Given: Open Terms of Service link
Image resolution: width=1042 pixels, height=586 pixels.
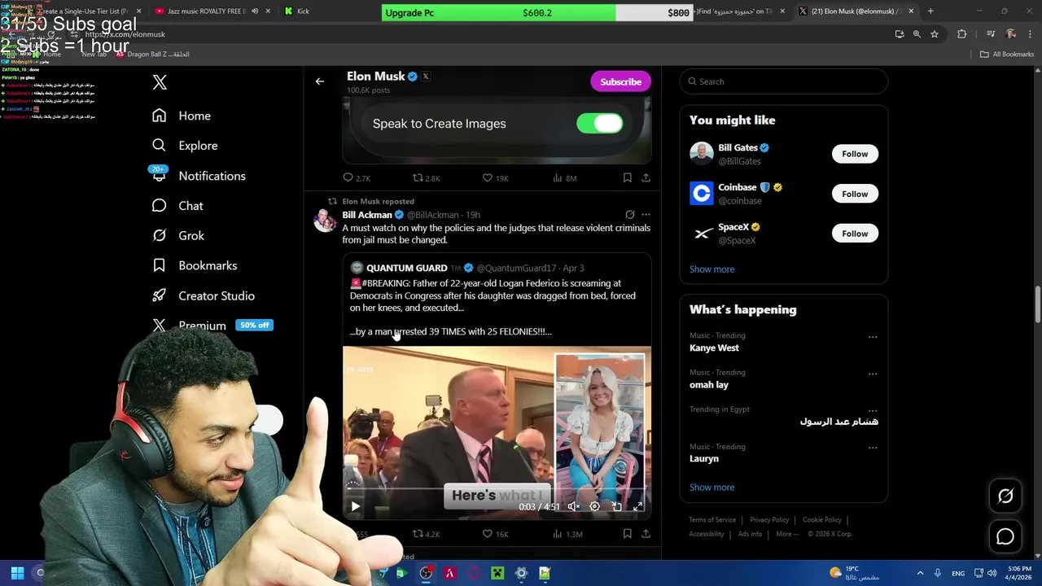Looking at the screenshot, I should click(712, 520).
